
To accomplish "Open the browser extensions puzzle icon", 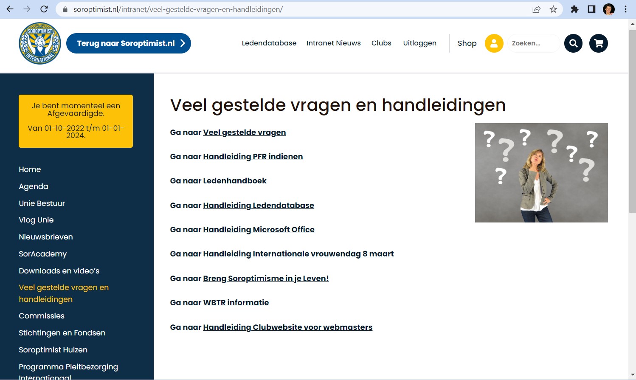I will point(574,9).
